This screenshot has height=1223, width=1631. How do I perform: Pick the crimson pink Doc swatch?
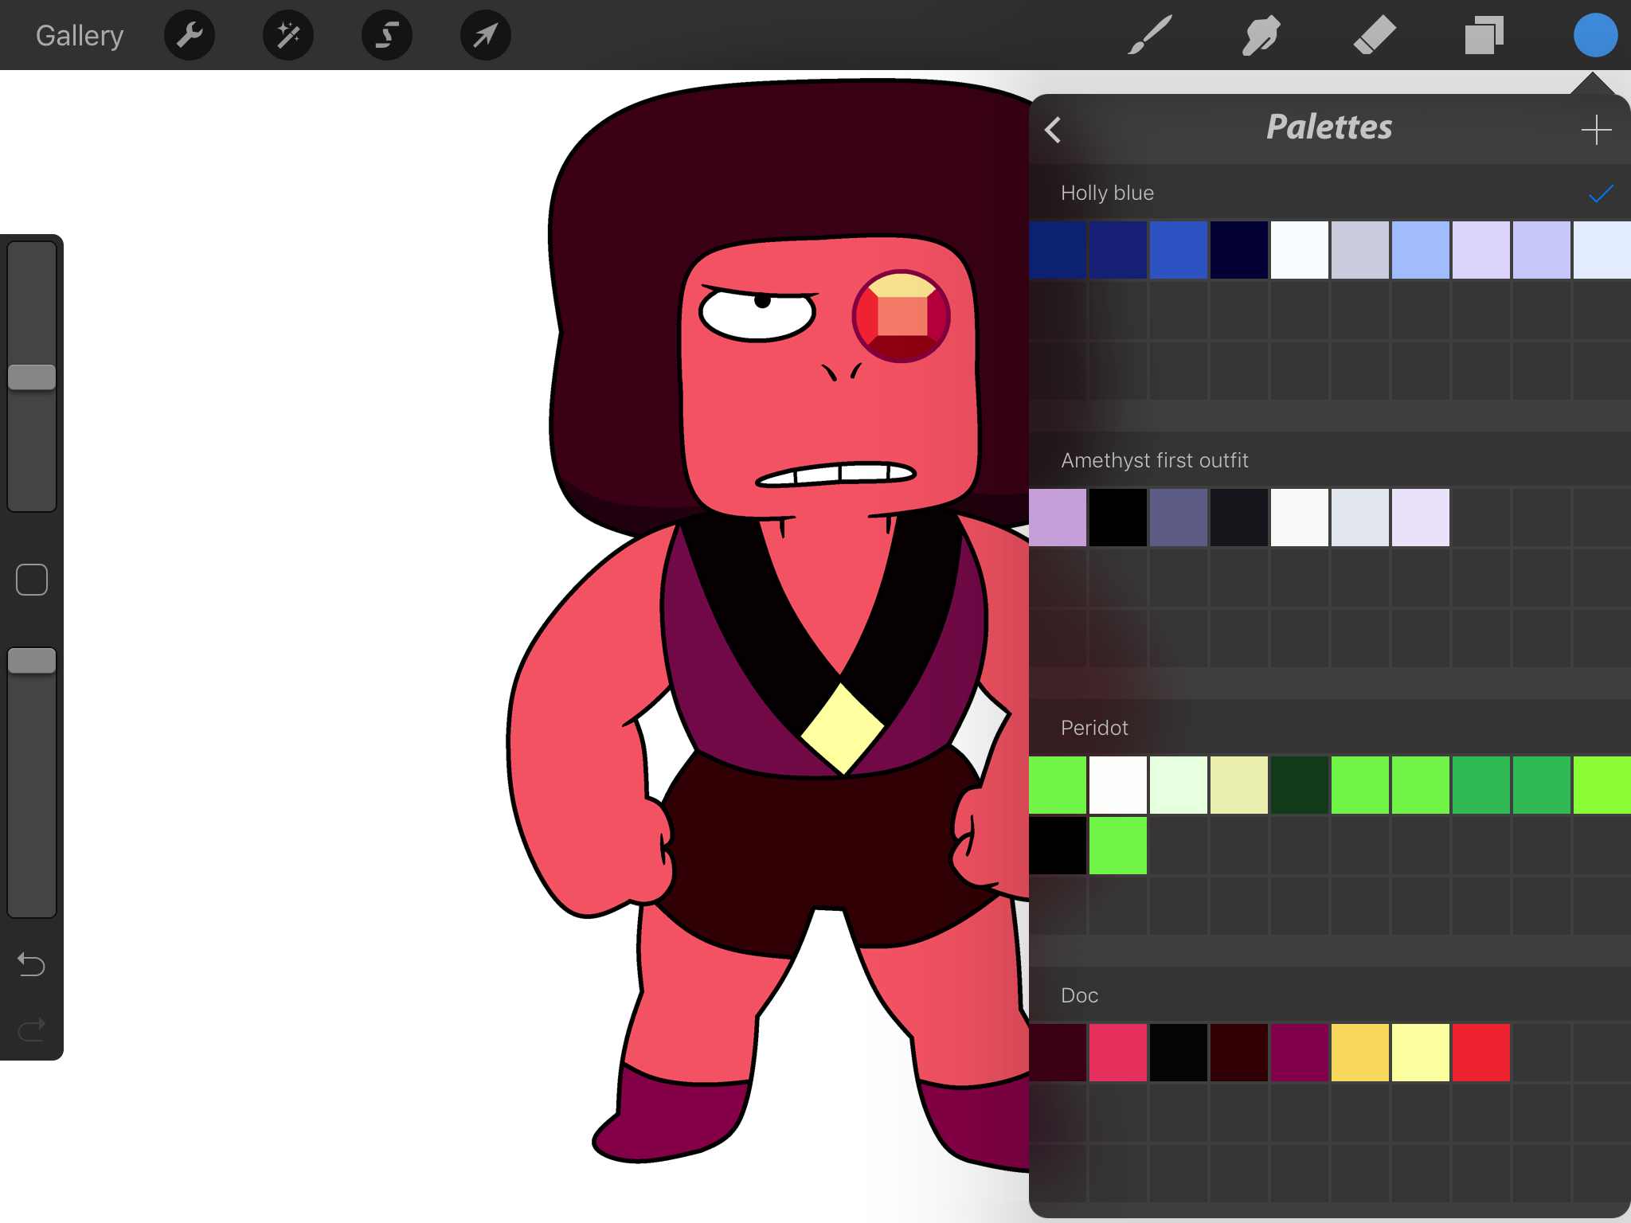point(1118,1053)
